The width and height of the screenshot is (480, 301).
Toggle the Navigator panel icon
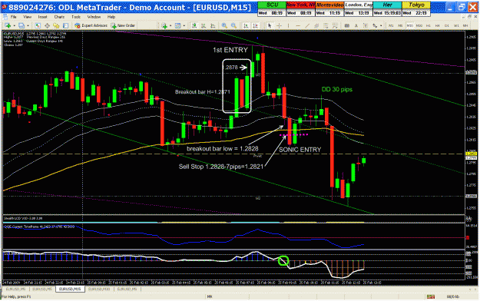(56, 25)
